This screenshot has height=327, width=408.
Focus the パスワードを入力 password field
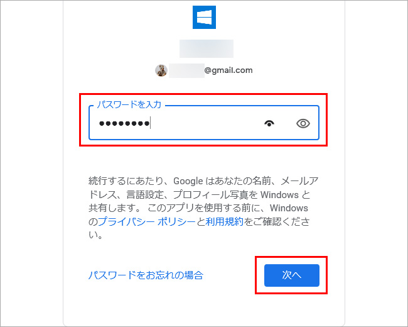tap(204, 123)
